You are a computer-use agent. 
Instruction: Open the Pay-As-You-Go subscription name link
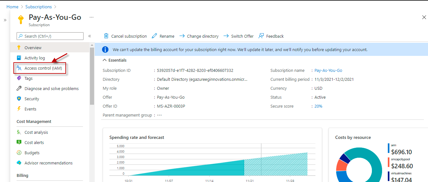tap(328, 70)
